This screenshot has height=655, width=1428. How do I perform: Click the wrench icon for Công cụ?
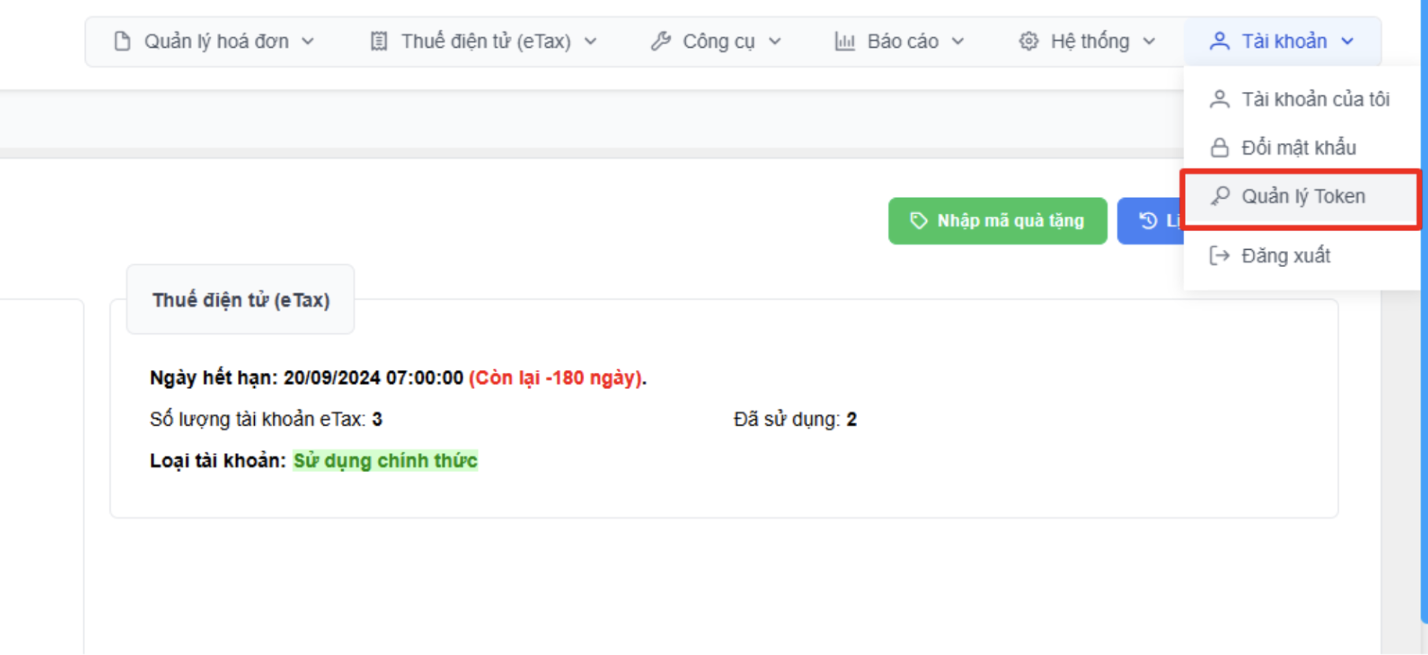point(661,41)
